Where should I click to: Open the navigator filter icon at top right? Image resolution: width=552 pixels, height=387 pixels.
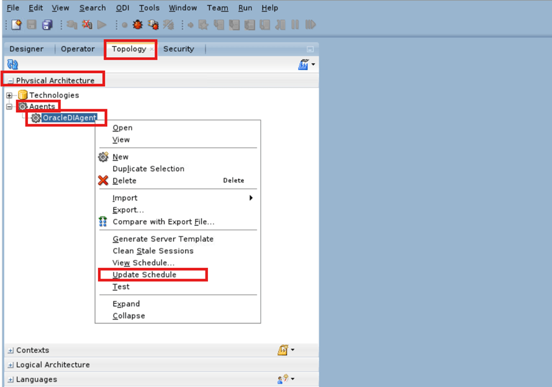(x=304, y=64)
